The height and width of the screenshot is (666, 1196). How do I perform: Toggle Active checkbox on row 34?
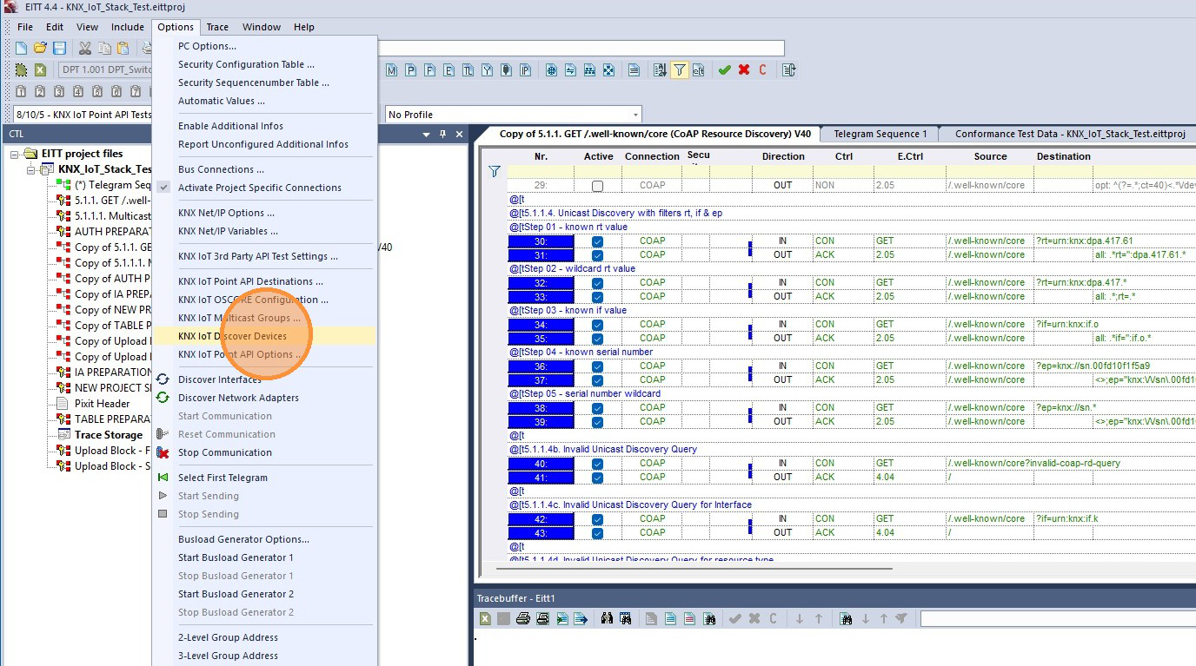(597, 325)
